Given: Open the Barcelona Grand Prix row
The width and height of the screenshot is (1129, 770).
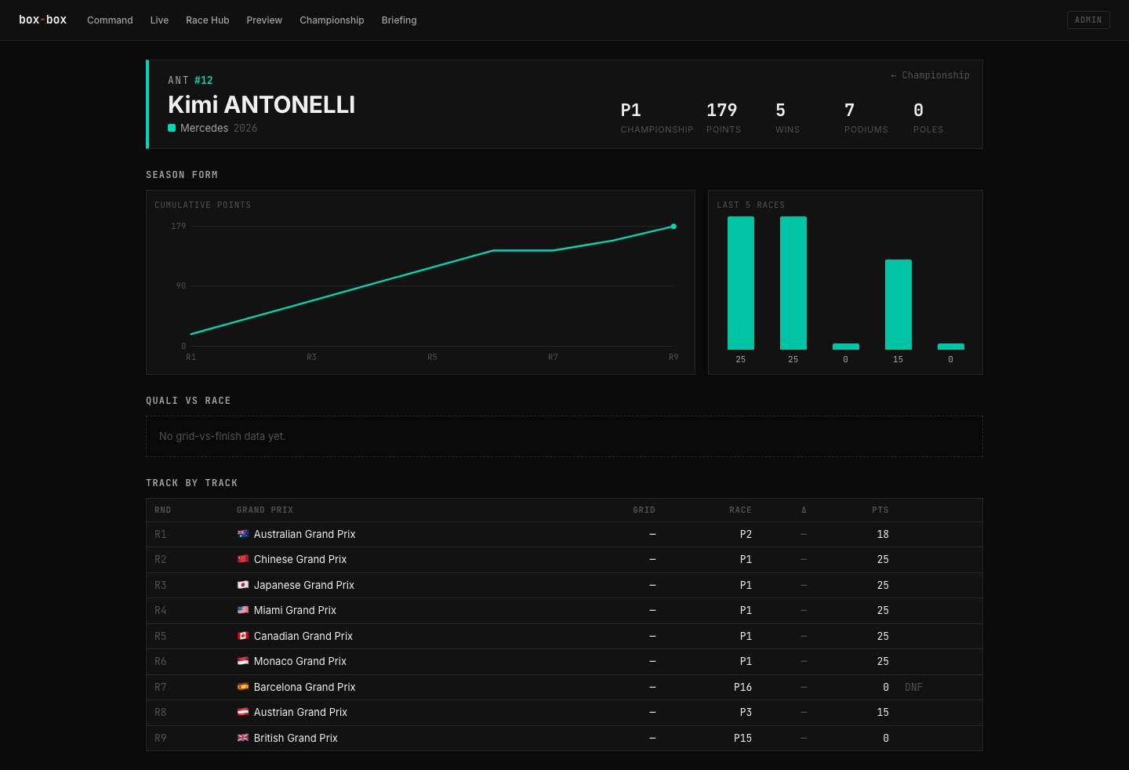Looking at the screenshot, I should click(x=564, y=687).
